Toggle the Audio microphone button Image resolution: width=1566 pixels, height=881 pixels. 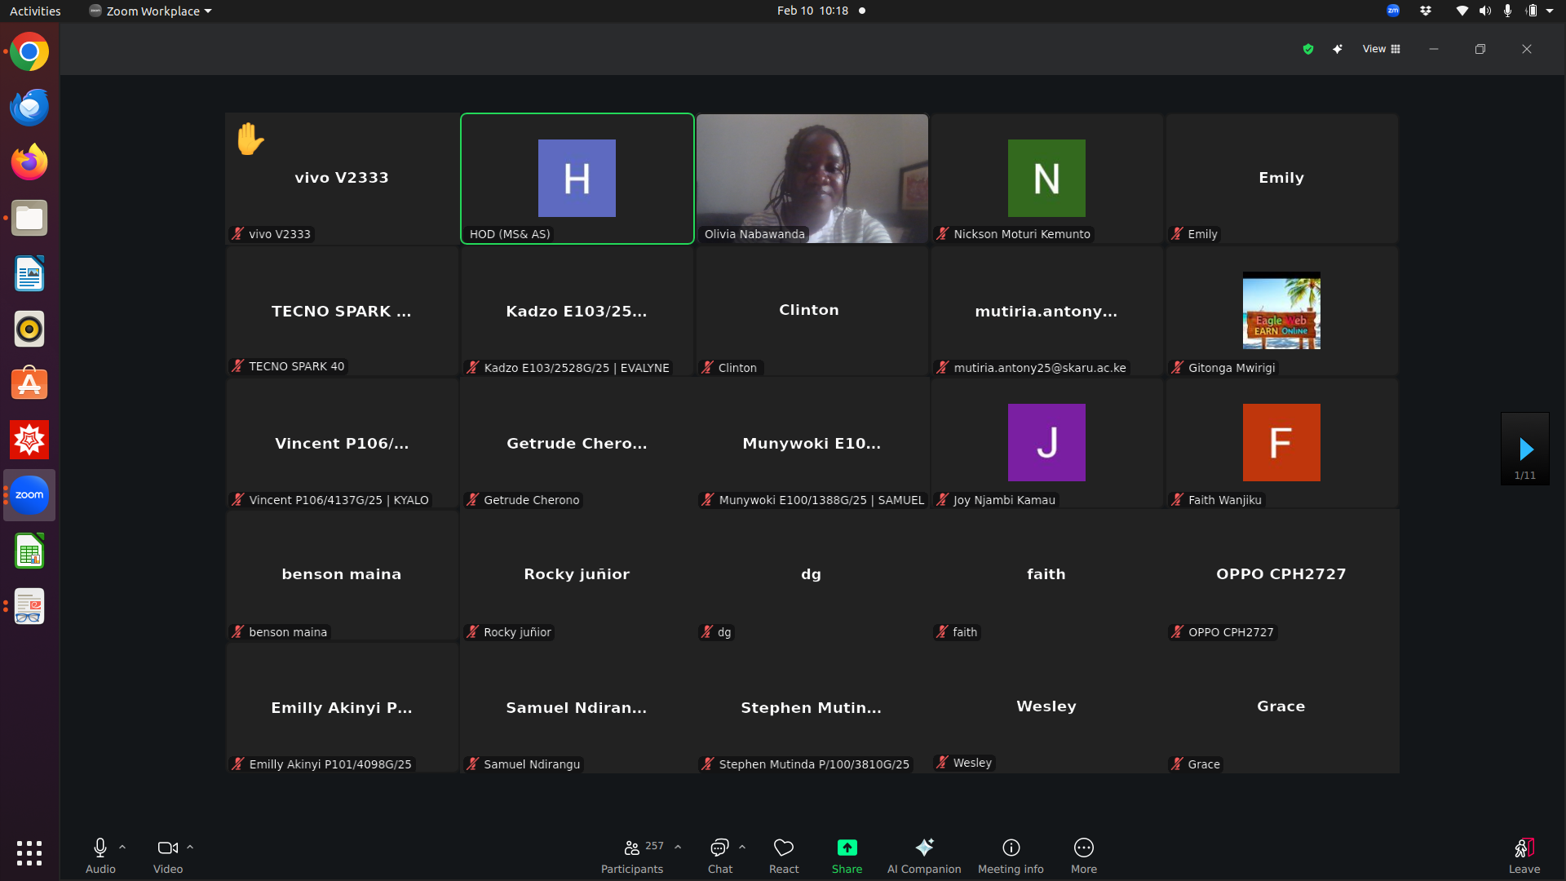(x=100, y=855)
